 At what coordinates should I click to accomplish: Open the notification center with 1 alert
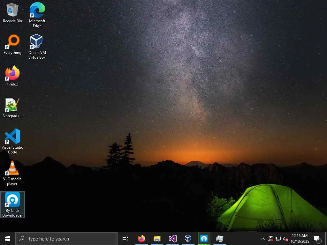317,239
